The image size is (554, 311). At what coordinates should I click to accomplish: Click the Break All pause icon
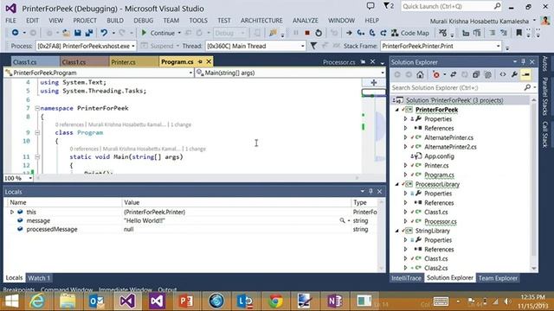click(296, 33)
